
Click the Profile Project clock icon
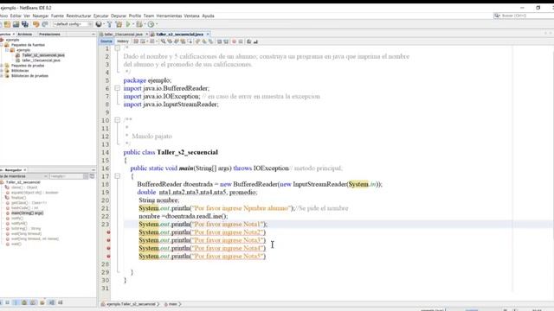click(151, 24)
